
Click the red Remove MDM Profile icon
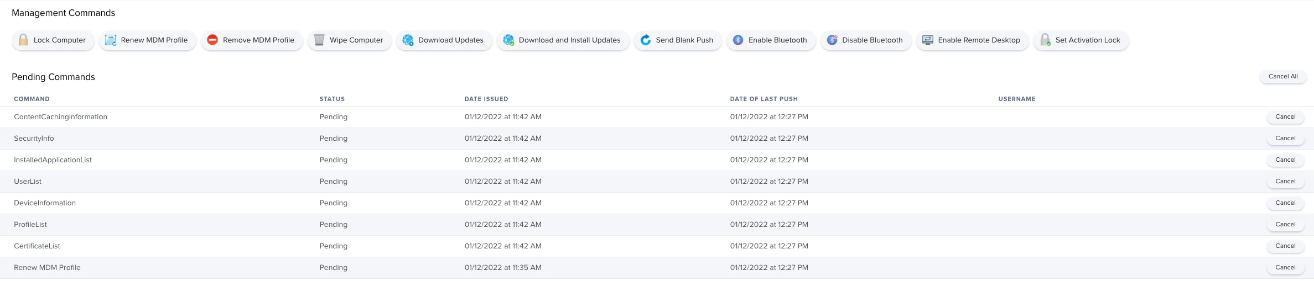tap(212, 40)
